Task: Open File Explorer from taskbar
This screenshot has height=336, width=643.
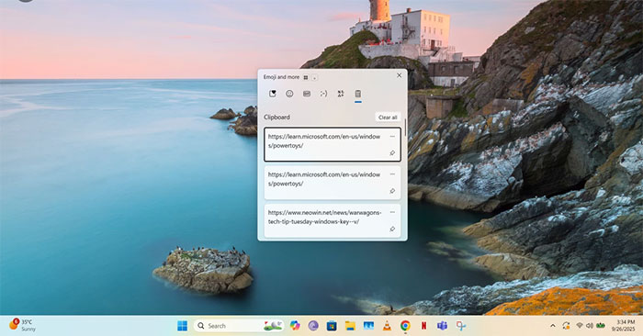Action: 350,326
